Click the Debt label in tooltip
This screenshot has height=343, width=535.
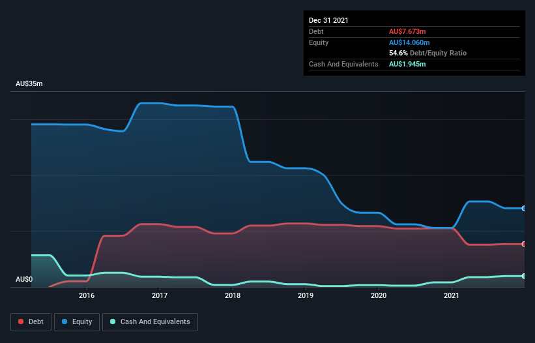point(316,31)
